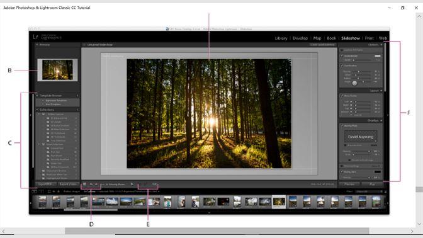The height and width of the screenshot is (238, 423).
Task: Enable the Watermarking checkbox
Action: click(x=342, y=166)
